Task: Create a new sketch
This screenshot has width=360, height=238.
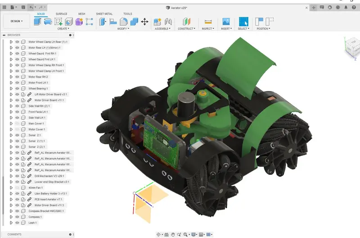Action: click(x=58, y=22)
